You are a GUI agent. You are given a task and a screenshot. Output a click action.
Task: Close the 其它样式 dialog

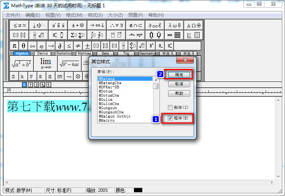185,60
